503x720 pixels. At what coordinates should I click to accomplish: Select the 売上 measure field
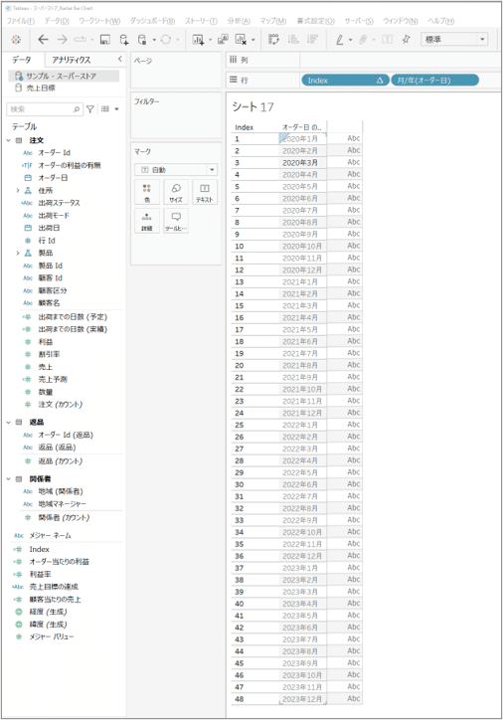click(x=46, y=367)
